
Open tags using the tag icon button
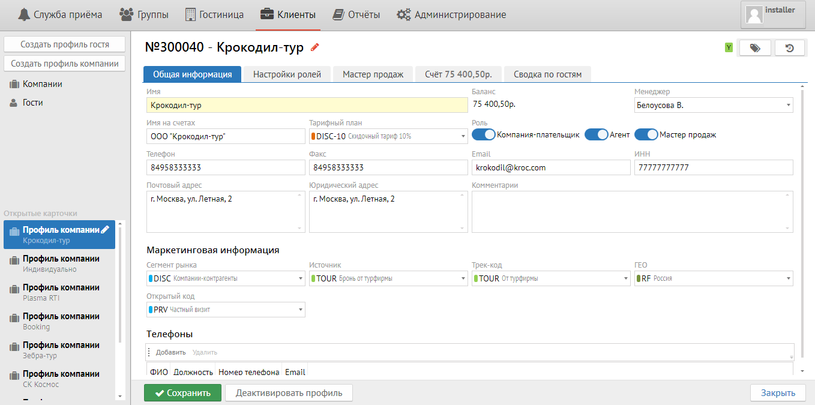pyautogui.click(x=755, y=48)
